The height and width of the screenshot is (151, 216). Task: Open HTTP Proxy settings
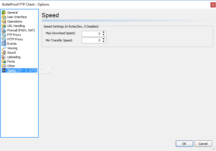pyautogui.click(x=15, y=39)
